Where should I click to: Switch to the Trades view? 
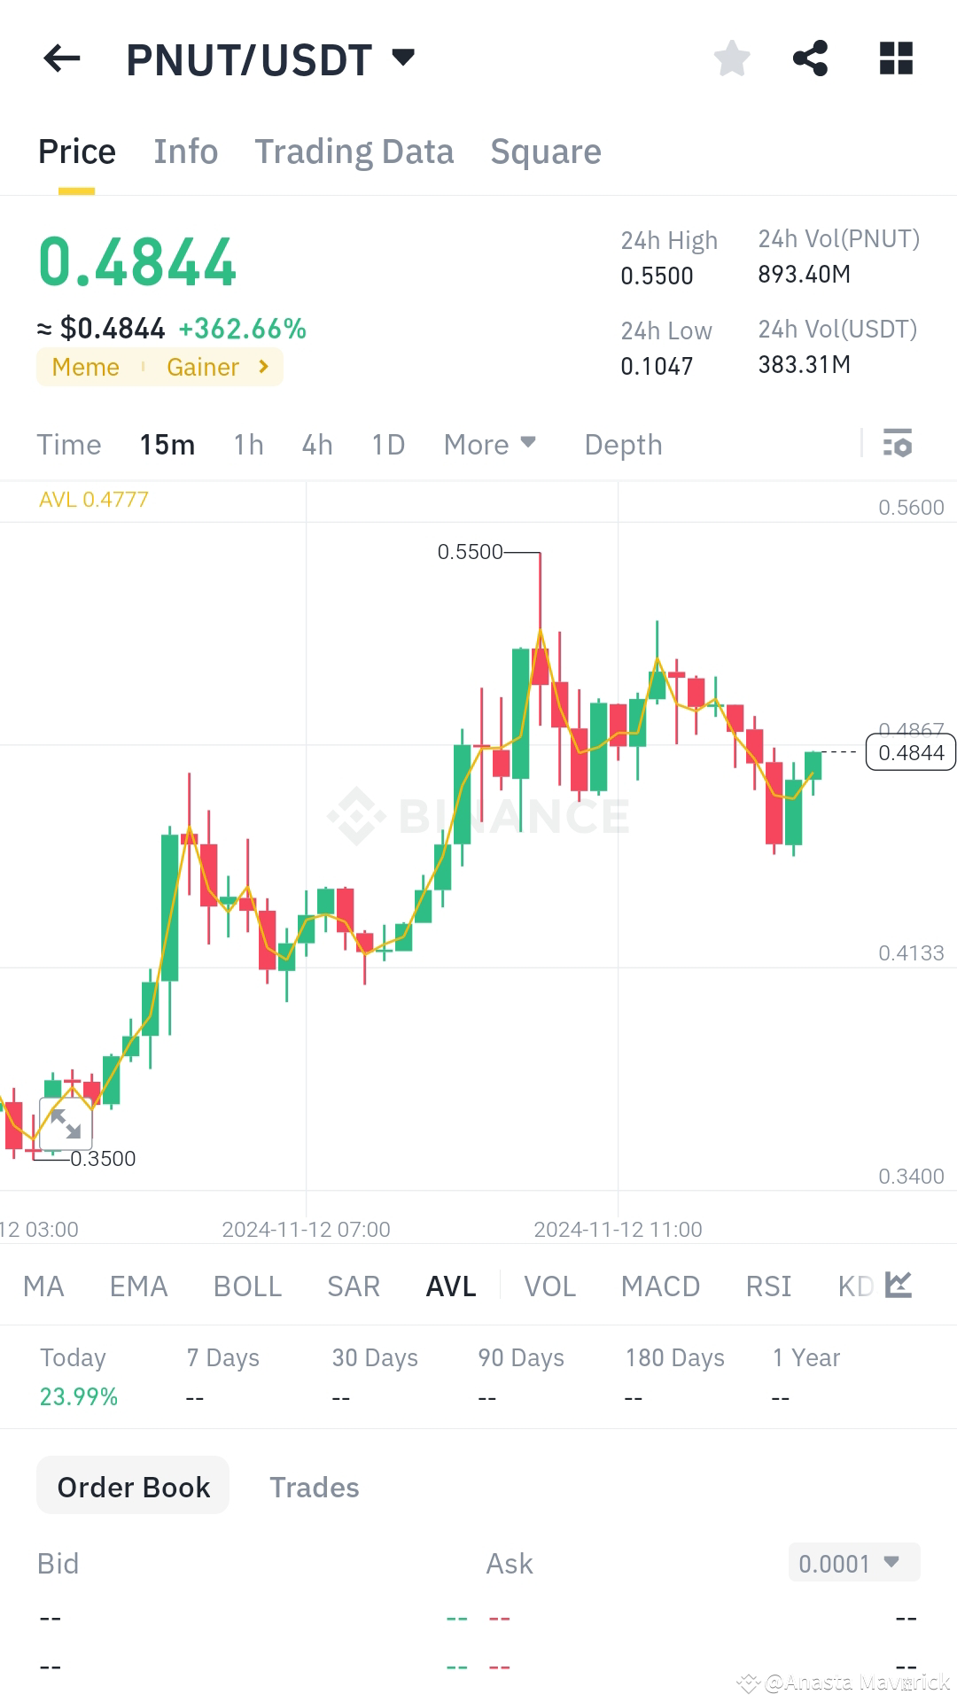pyautogui.click(x=314, y=1487)
